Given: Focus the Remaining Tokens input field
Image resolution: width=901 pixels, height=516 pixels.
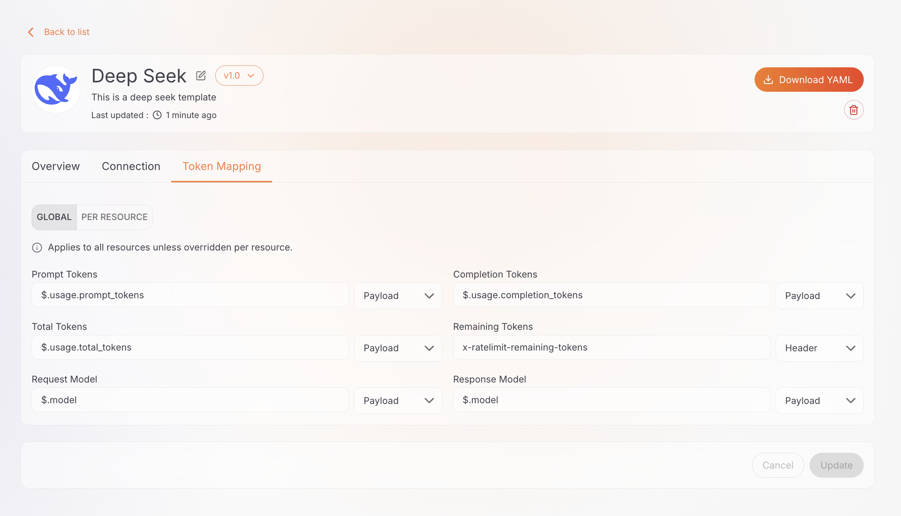Looking at the screenshot, I should coord(612,348).
